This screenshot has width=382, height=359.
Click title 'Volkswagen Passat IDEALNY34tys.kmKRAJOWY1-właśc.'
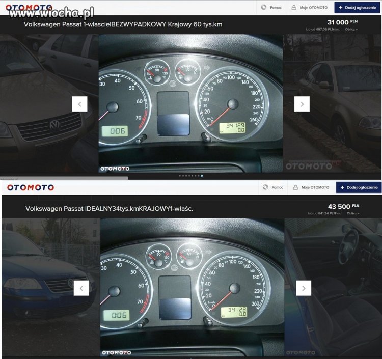point(109,209)
